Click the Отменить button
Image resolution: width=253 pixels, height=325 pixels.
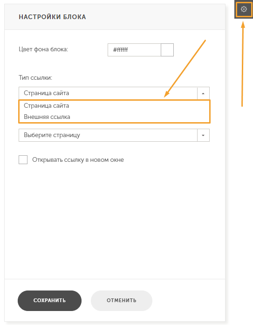(x=122, y=301)
